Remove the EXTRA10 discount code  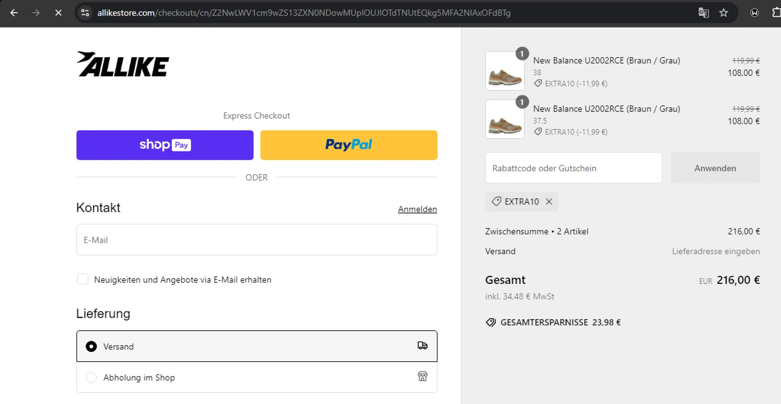pyautogui.click(x=549, y=201)
